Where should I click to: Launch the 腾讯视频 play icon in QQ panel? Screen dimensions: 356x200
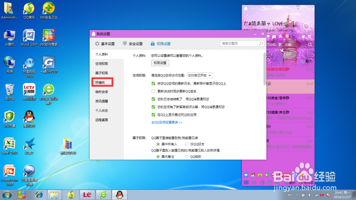[267, 175]
